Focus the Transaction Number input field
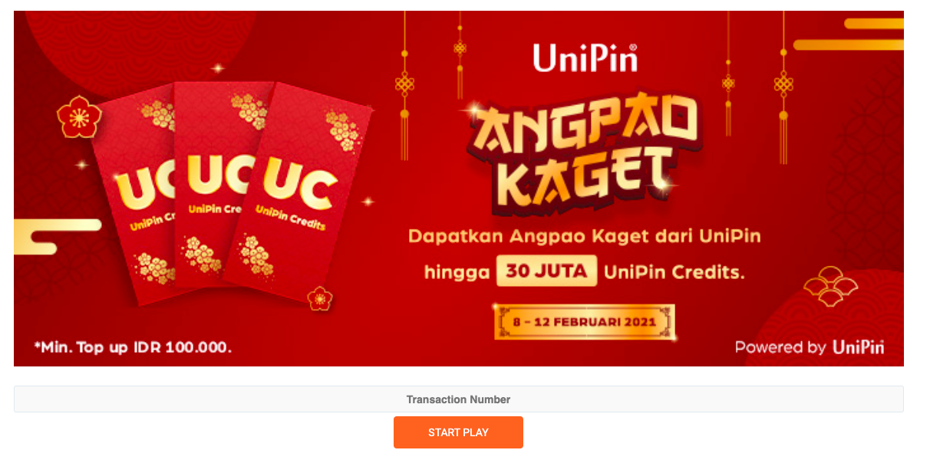The width and height of the screenshot is (930, 473). (x=458, y=399)
